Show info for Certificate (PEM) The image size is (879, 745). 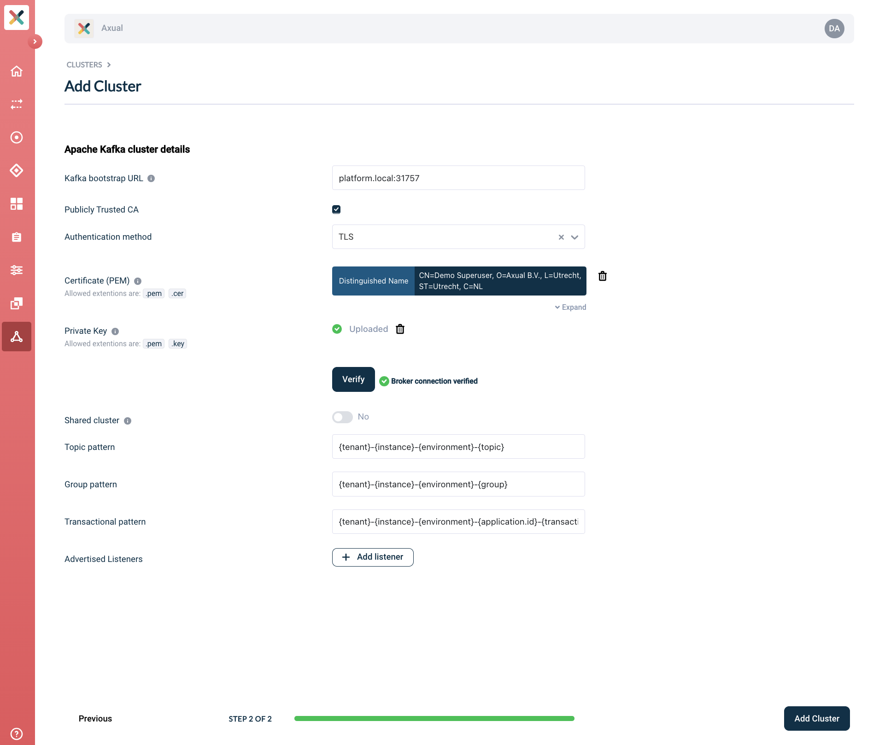(138, 281)
